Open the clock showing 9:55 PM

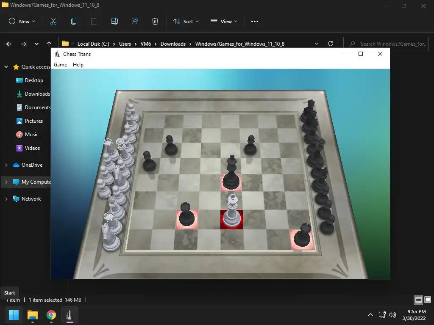point(414,315)
